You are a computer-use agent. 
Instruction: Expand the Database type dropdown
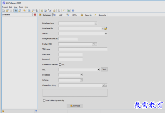click(96, 23)
